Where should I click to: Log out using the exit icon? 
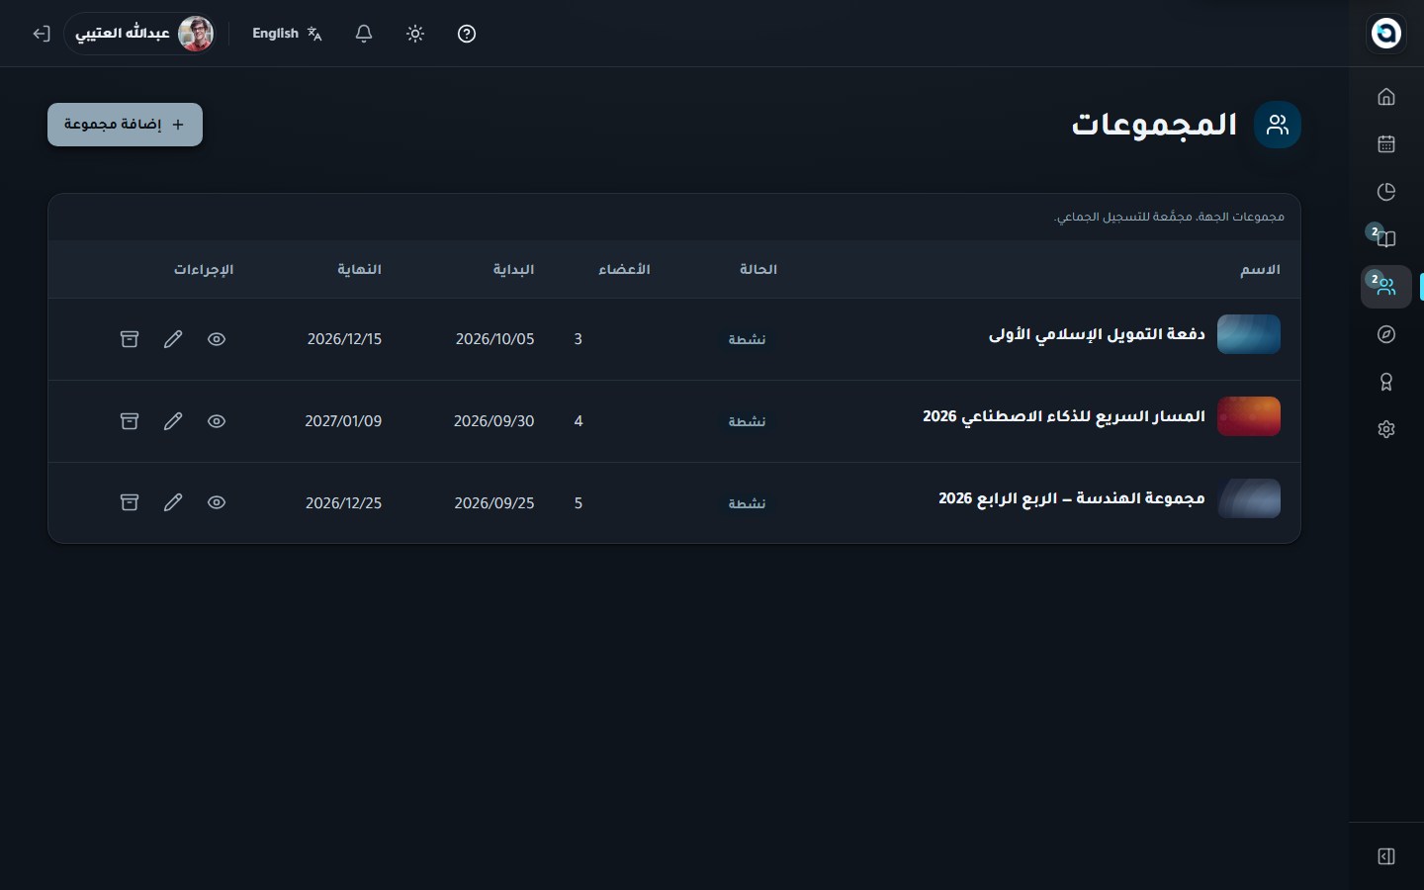point(41,34)
